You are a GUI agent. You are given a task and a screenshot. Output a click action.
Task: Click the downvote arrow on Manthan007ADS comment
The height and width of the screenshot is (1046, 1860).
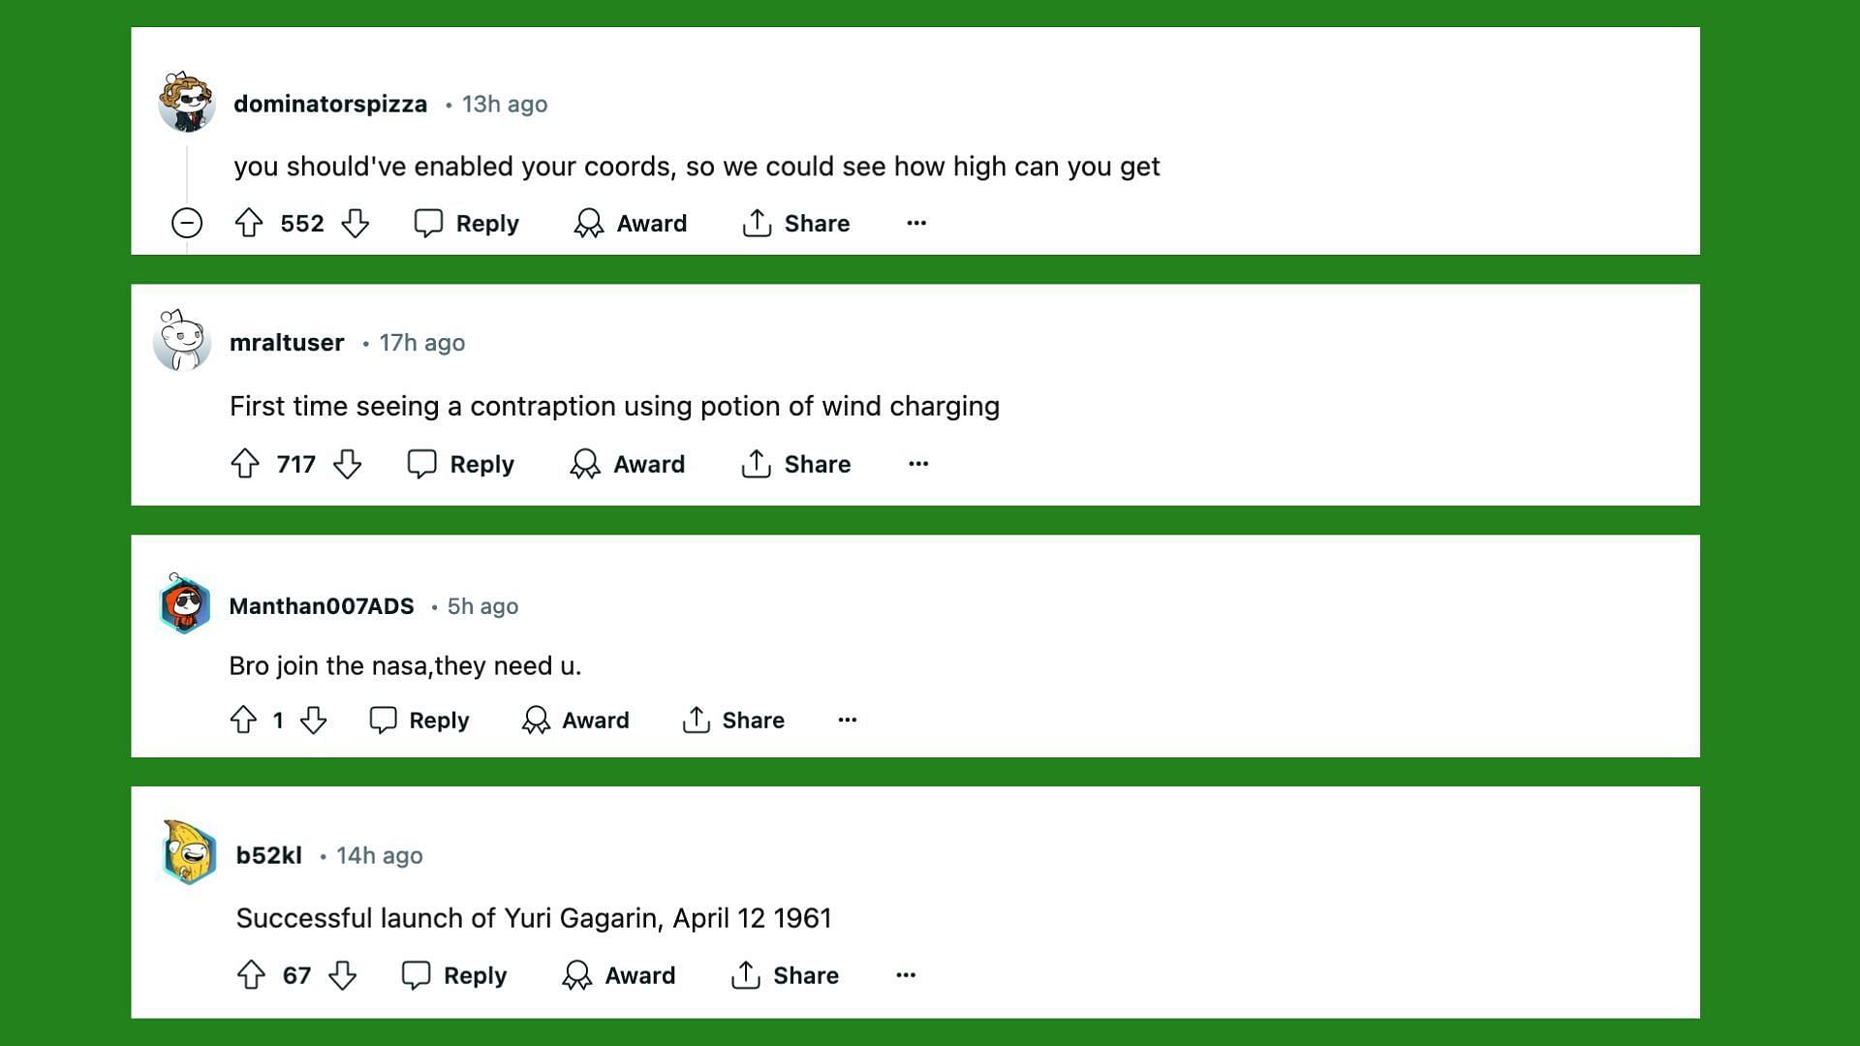[x=314, y=721]
